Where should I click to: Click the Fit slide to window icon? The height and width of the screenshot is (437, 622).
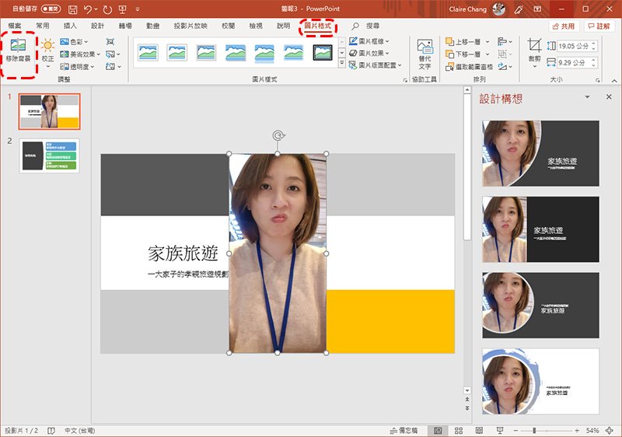point(609,430)
